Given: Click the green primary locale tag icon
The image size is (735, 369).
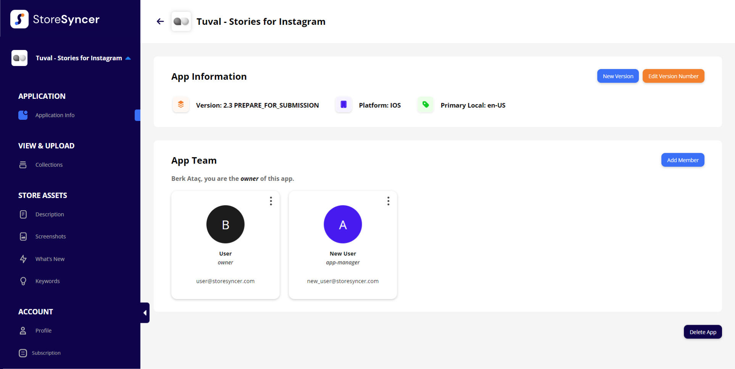Looking at the screenshot, I should (x=426, y=105).
